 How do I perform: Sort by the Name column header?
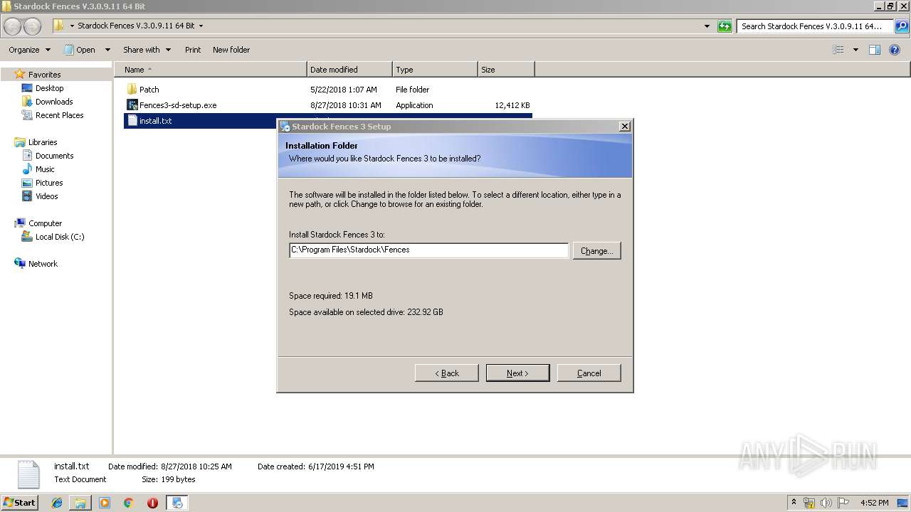(210, 70)
